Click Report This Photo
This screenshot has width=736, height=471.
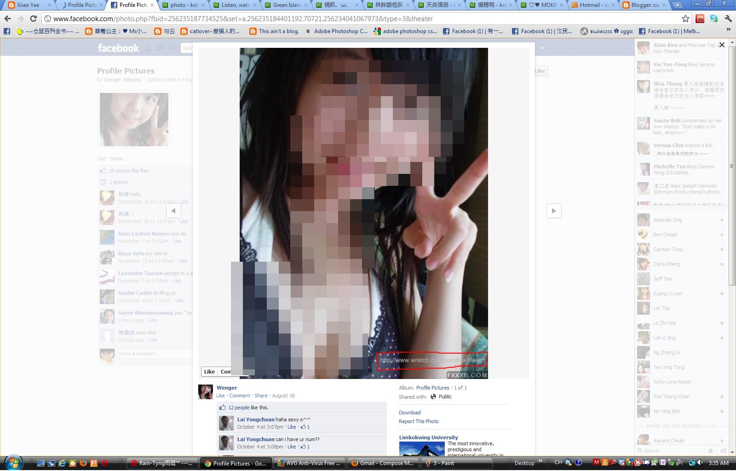(x=419, y=421)
